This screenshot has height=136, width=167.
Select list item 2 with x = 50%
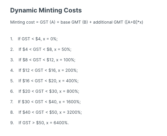(41, 49)
